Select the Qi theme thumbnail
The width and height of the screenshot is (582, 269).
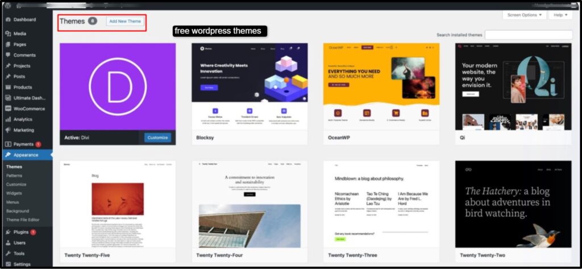[x=513, y=87]
